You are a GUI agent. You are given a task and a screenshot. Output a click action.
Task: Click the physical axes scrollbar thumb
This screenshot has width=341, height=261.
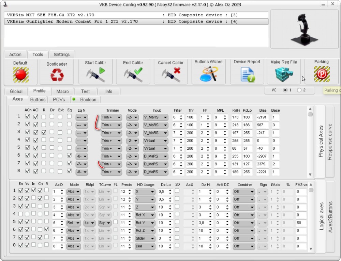(x=310, y=114)
